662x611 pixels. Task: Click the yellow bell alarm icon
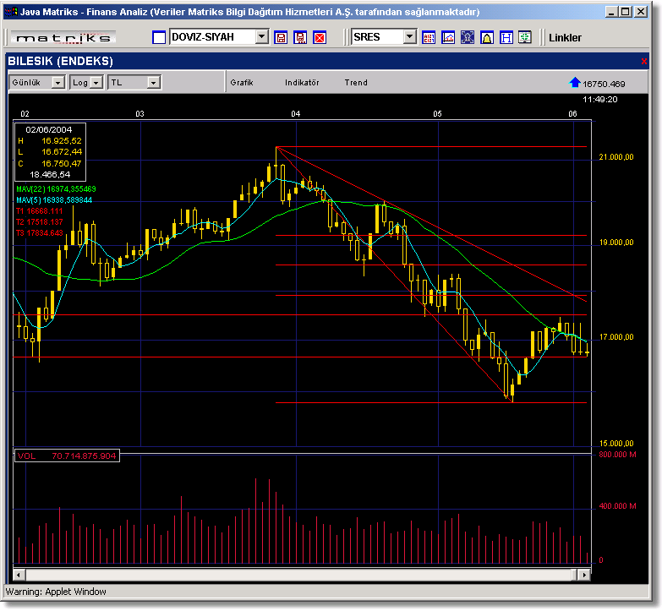pyautogui.click(x=487, y=38)
